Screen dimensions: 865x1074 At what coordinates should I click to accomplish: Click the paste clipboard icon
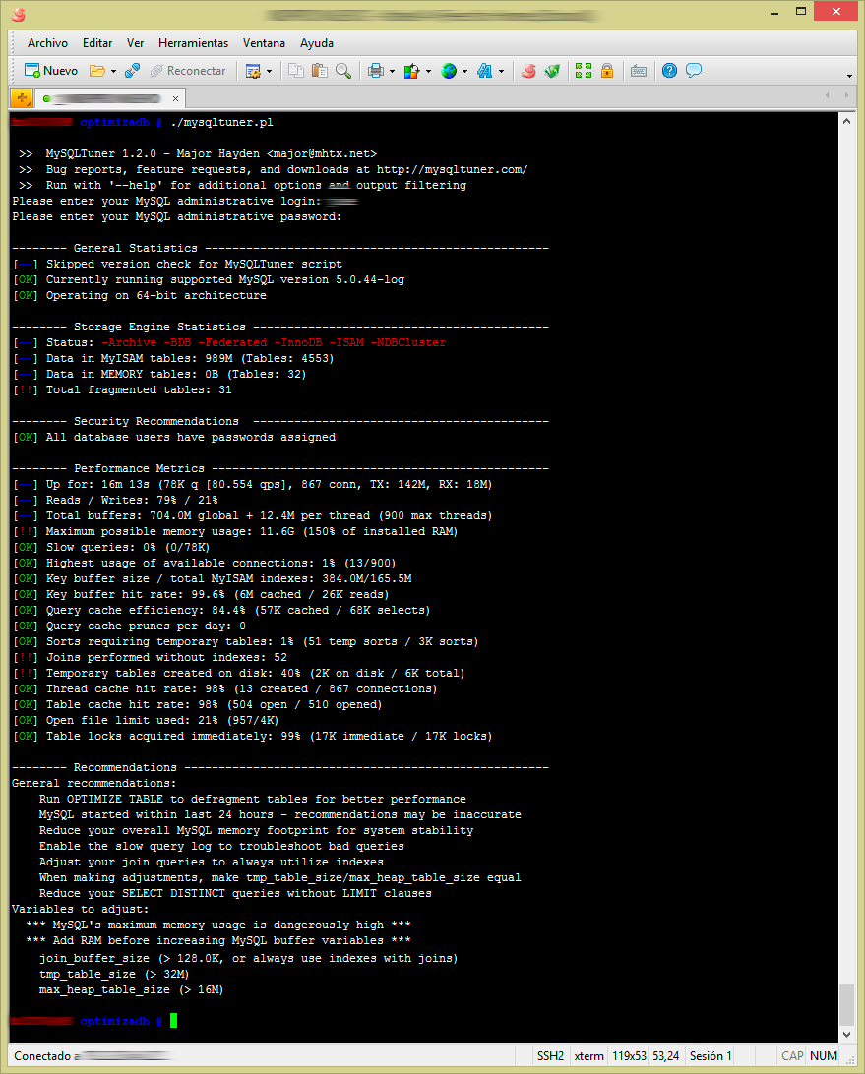click(x=320, y=71)
